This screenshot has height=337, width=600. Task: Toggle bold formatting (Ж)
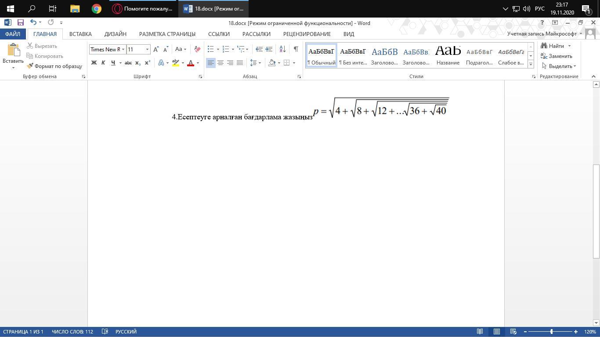[x=94, y=63]
